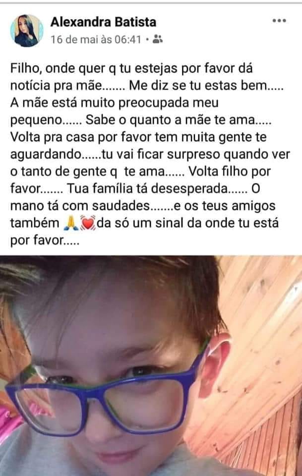The image size is (302, 476).
Task: Open post via timestamp 16 de mai às 06:41
Action: tap(96, 40)
